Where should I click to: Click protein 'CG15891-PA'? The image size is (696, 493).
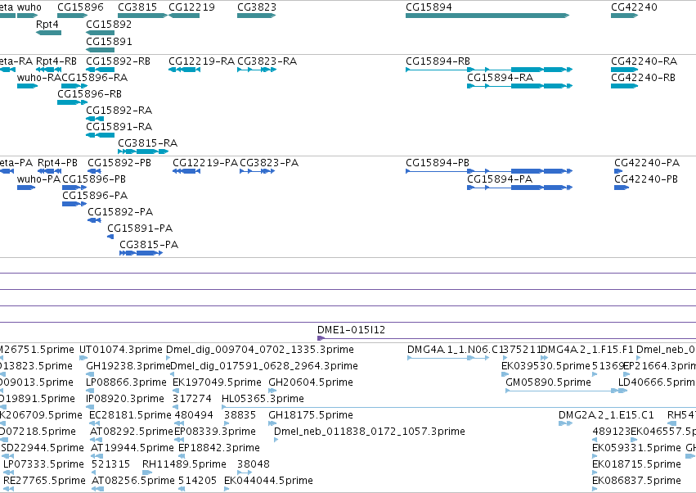point(140,228)
